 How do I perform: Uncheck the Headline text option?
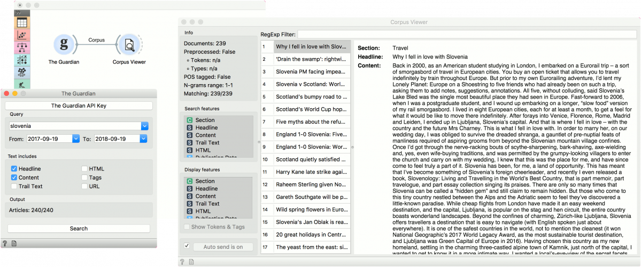click(14, 168)
